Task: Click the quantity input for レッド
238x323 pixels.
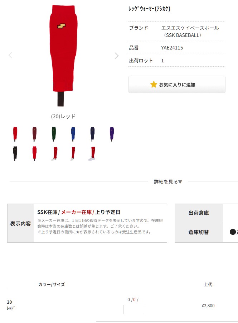Action: (133, 309)
